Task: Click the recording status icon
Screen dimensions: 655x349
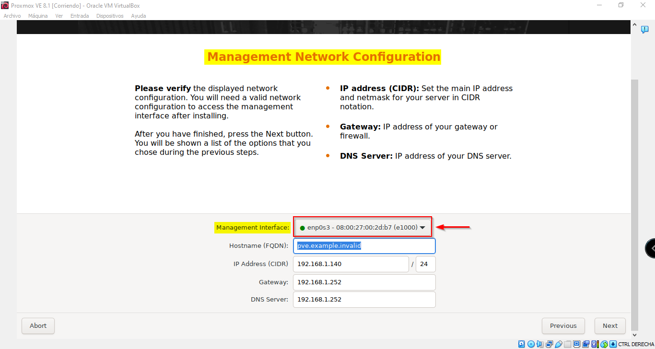Action: click(x=585, y=344)
